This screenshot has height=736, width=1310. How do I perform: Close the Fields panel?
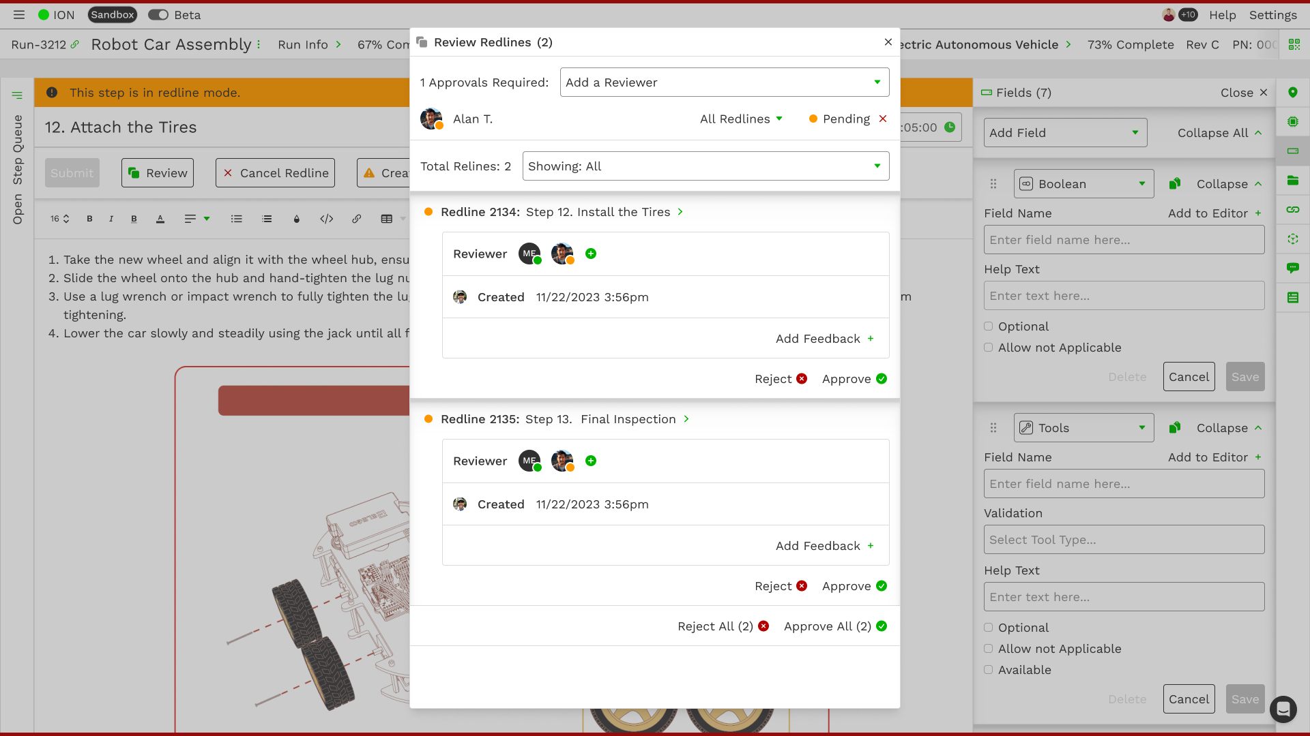(1244, 93)
